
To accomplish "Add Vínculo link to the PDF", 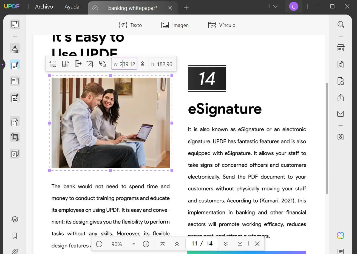I will click(222, 25).
